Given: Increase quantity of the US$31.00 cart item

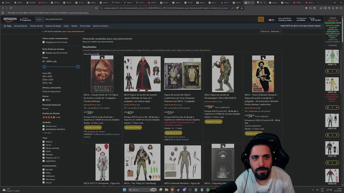Looking at the screenshot, I should tap(336, 107).
